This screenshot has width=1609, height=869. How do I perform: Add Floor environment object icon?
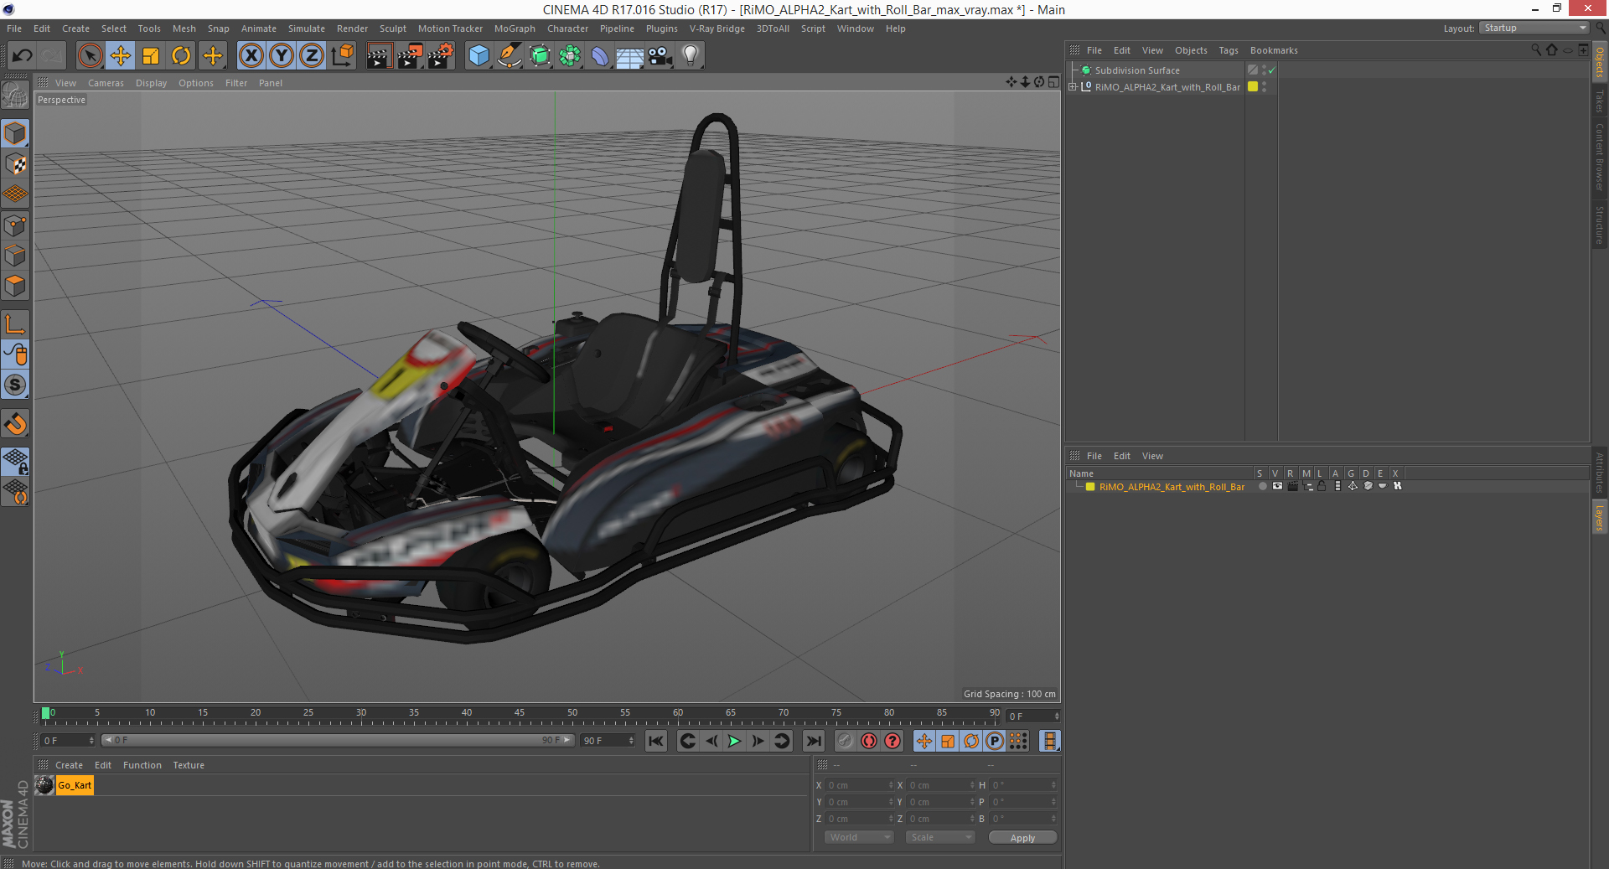(x=630, y=56)
